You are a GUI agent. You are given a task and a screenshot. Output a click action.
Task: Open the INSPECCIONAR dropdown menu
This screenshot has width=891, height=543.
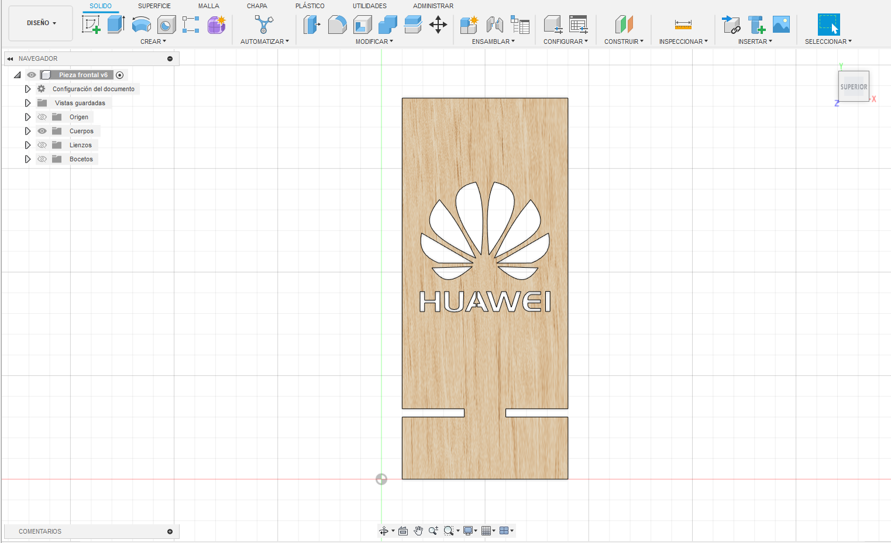coord(683,41)
